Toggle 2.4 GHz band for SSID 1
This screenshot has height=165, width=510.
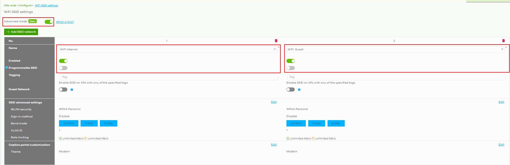69,123
